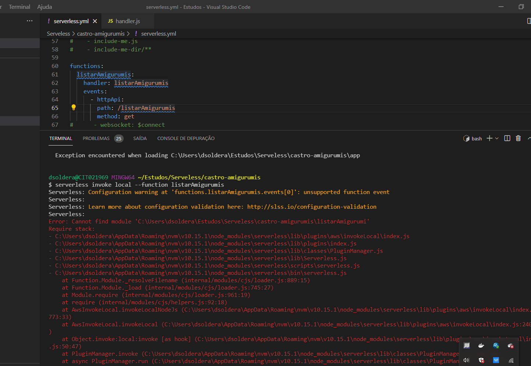The height and width of the screenshot is (366, 531).
Task: Click the blue waveform W tray icon
Action: click(x=496, y=360)
